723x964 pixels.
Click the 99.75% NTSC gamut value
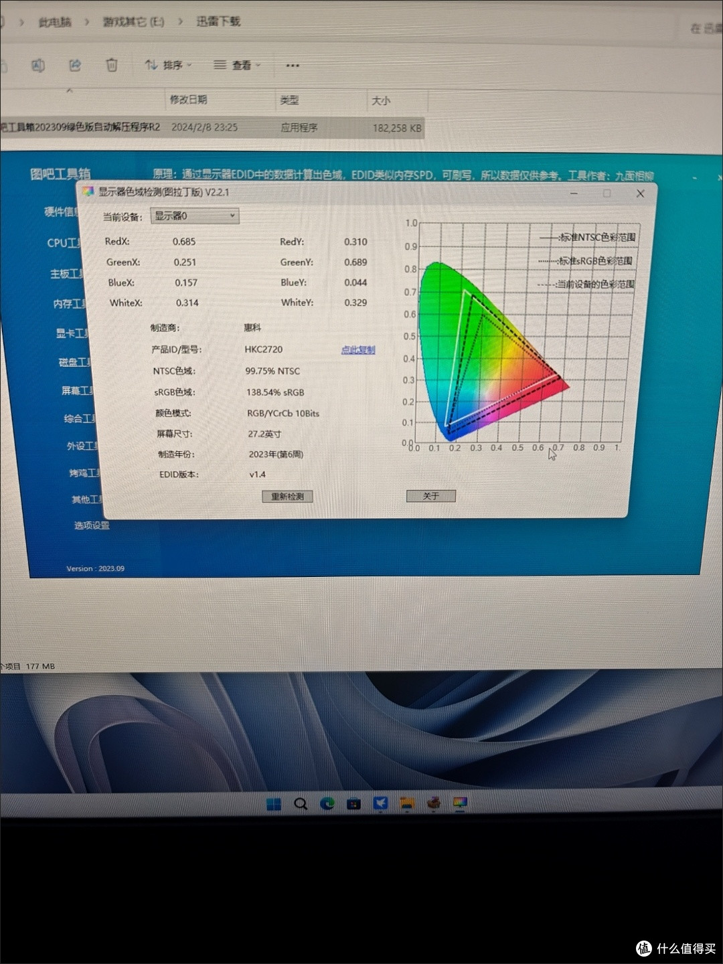(272, 371)
